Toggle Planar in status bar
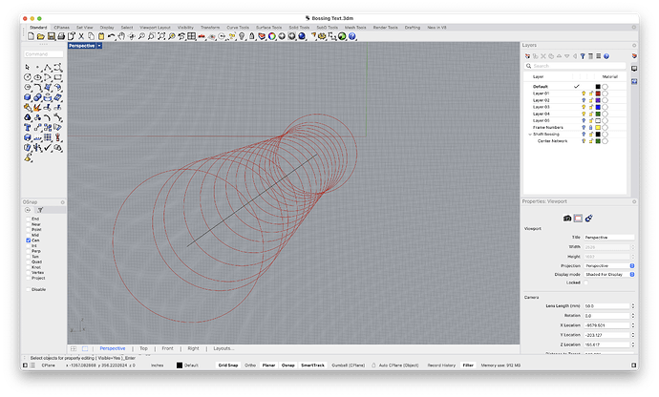 [x=268, y=366]
